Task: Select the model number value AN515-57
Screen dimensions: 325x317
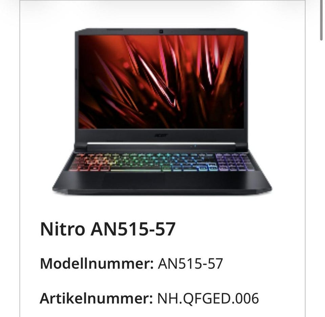Action: pyautogui.click(x=190, y=264)
